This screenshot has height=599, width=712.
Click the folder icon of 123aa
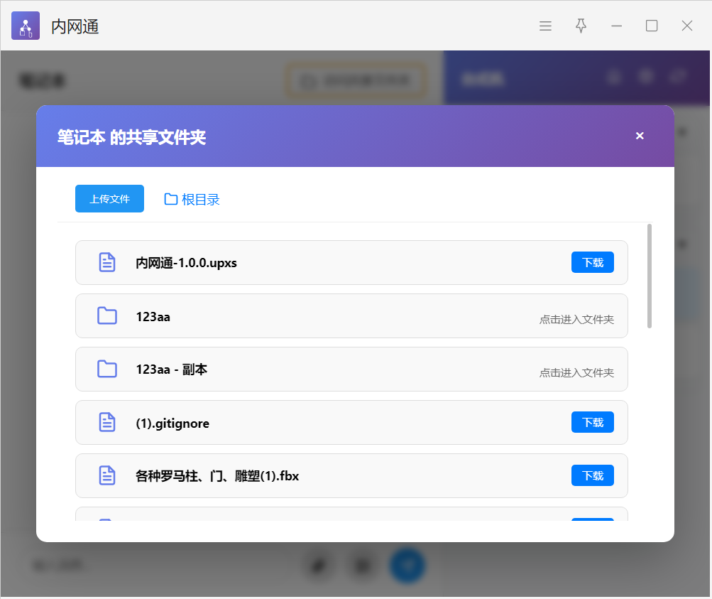click(106, 315)
